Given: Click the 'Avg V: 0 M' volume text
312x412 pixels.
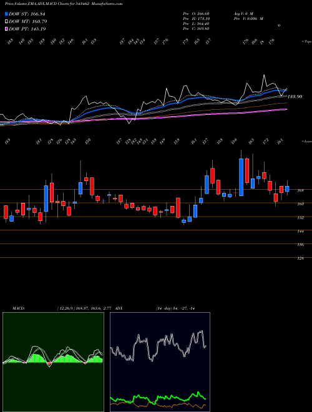Looking at the screenshot, I should [243, 14].
